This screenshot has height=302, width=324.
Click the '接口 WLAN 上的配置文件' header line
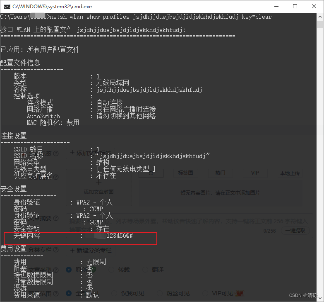(93, 30)
